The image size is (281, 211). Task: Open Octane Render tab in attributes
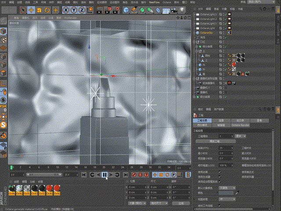click(x=240, y=125)
